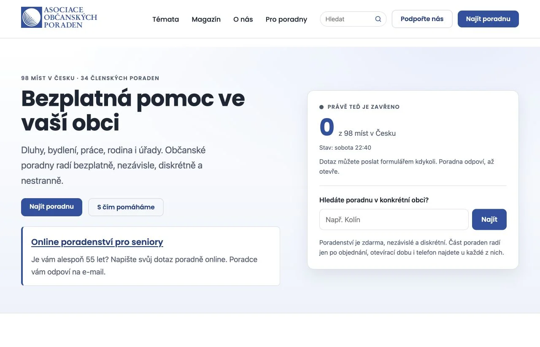Click the Hledáte poradnu v konkrétní obci? label

(374, 200)
